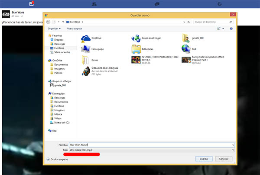Select Escritorio under Favoritos

pyautogui.click(x=59, y=48)
